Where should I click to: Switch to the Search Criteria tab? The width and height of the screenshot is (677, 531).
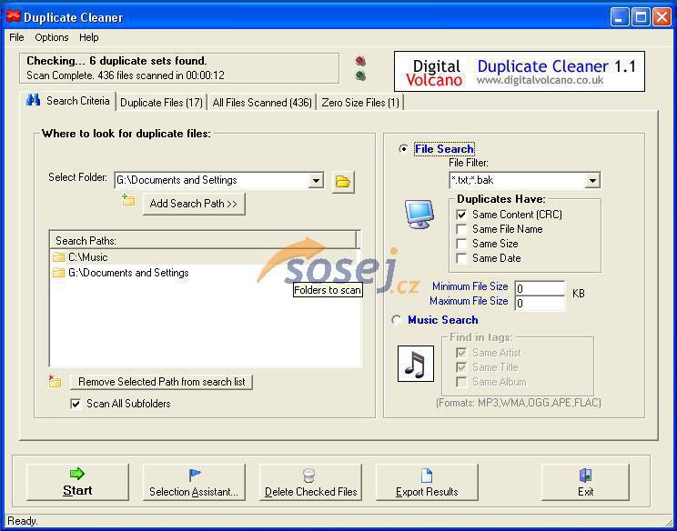[68, 101]
